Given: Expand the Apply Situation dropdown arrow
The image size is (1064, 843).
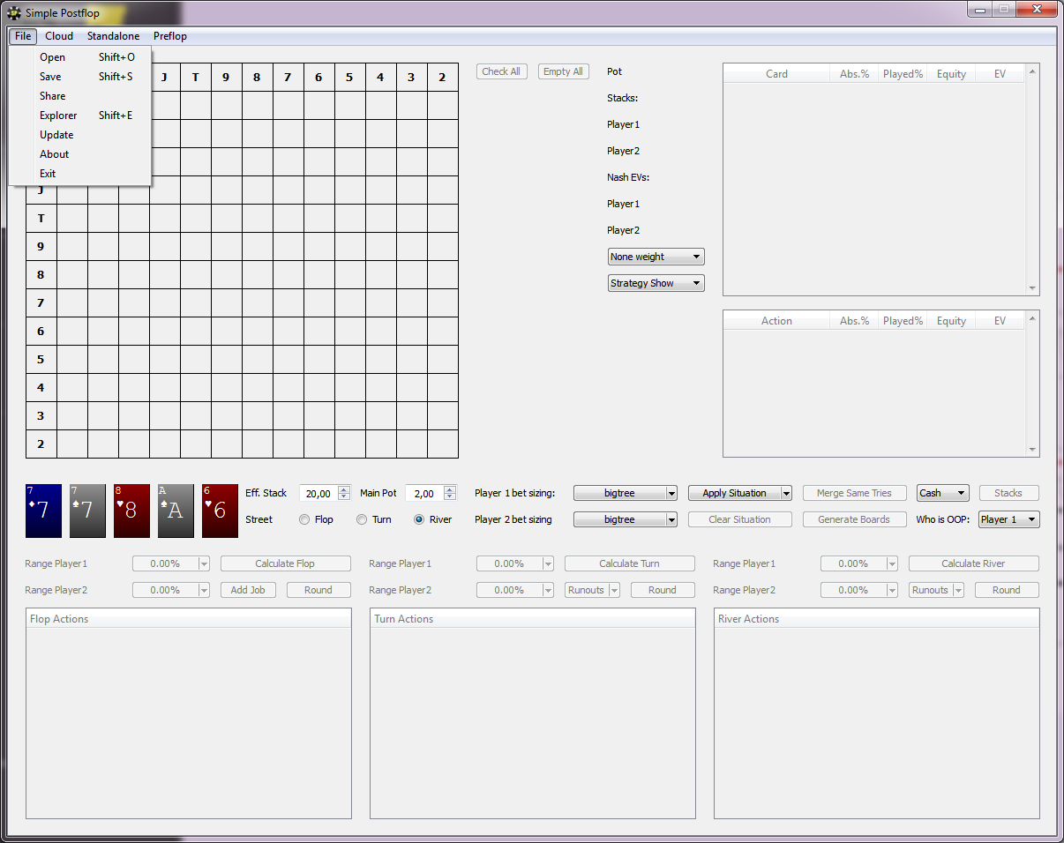Looking at the screenshot, I should [x=786, y=494].
